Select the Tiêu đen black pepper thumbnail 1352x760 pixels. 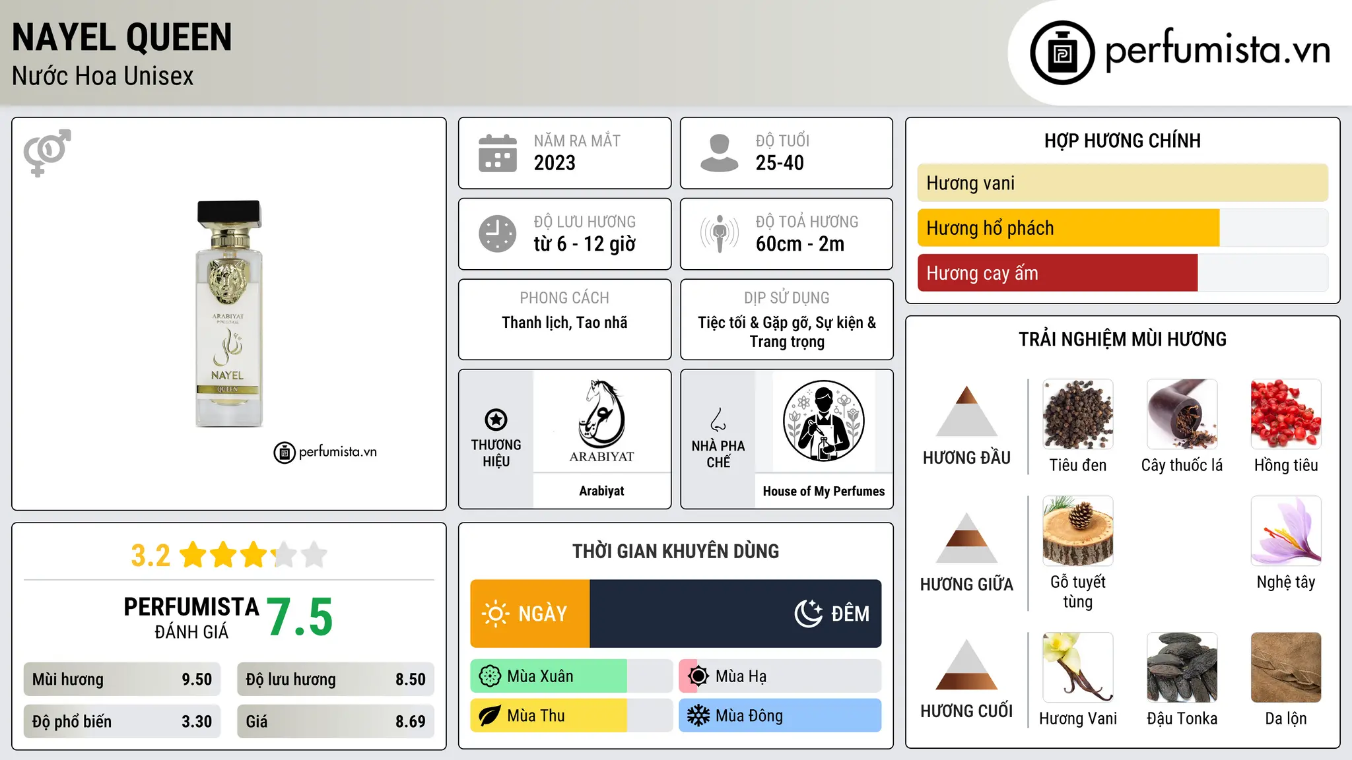[x=1078, y=414]
